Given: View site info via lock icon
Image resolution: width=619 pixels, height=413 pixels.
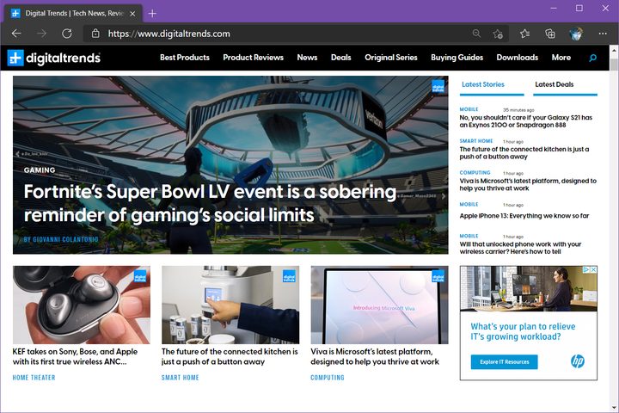Looking at the screenshot, I should pos(95,34).
